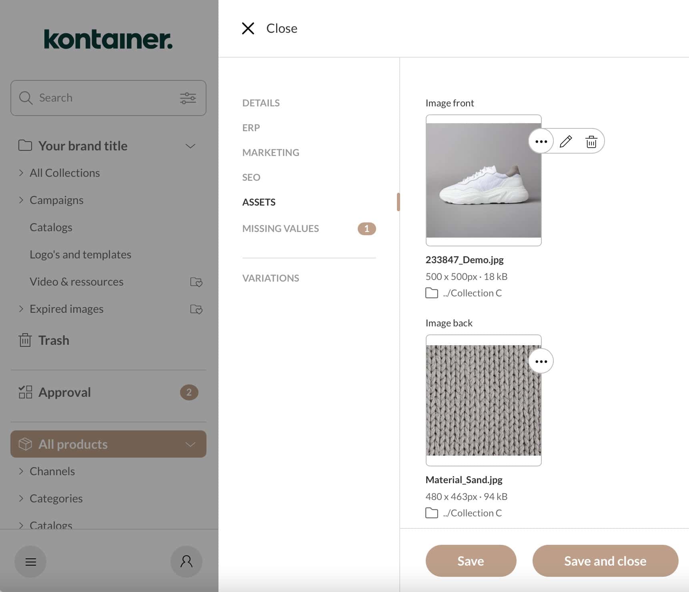The image size is (689, 592).
Task: Click folder icon under 233847_Demo.jpg
Action: [x=432, y=293]
